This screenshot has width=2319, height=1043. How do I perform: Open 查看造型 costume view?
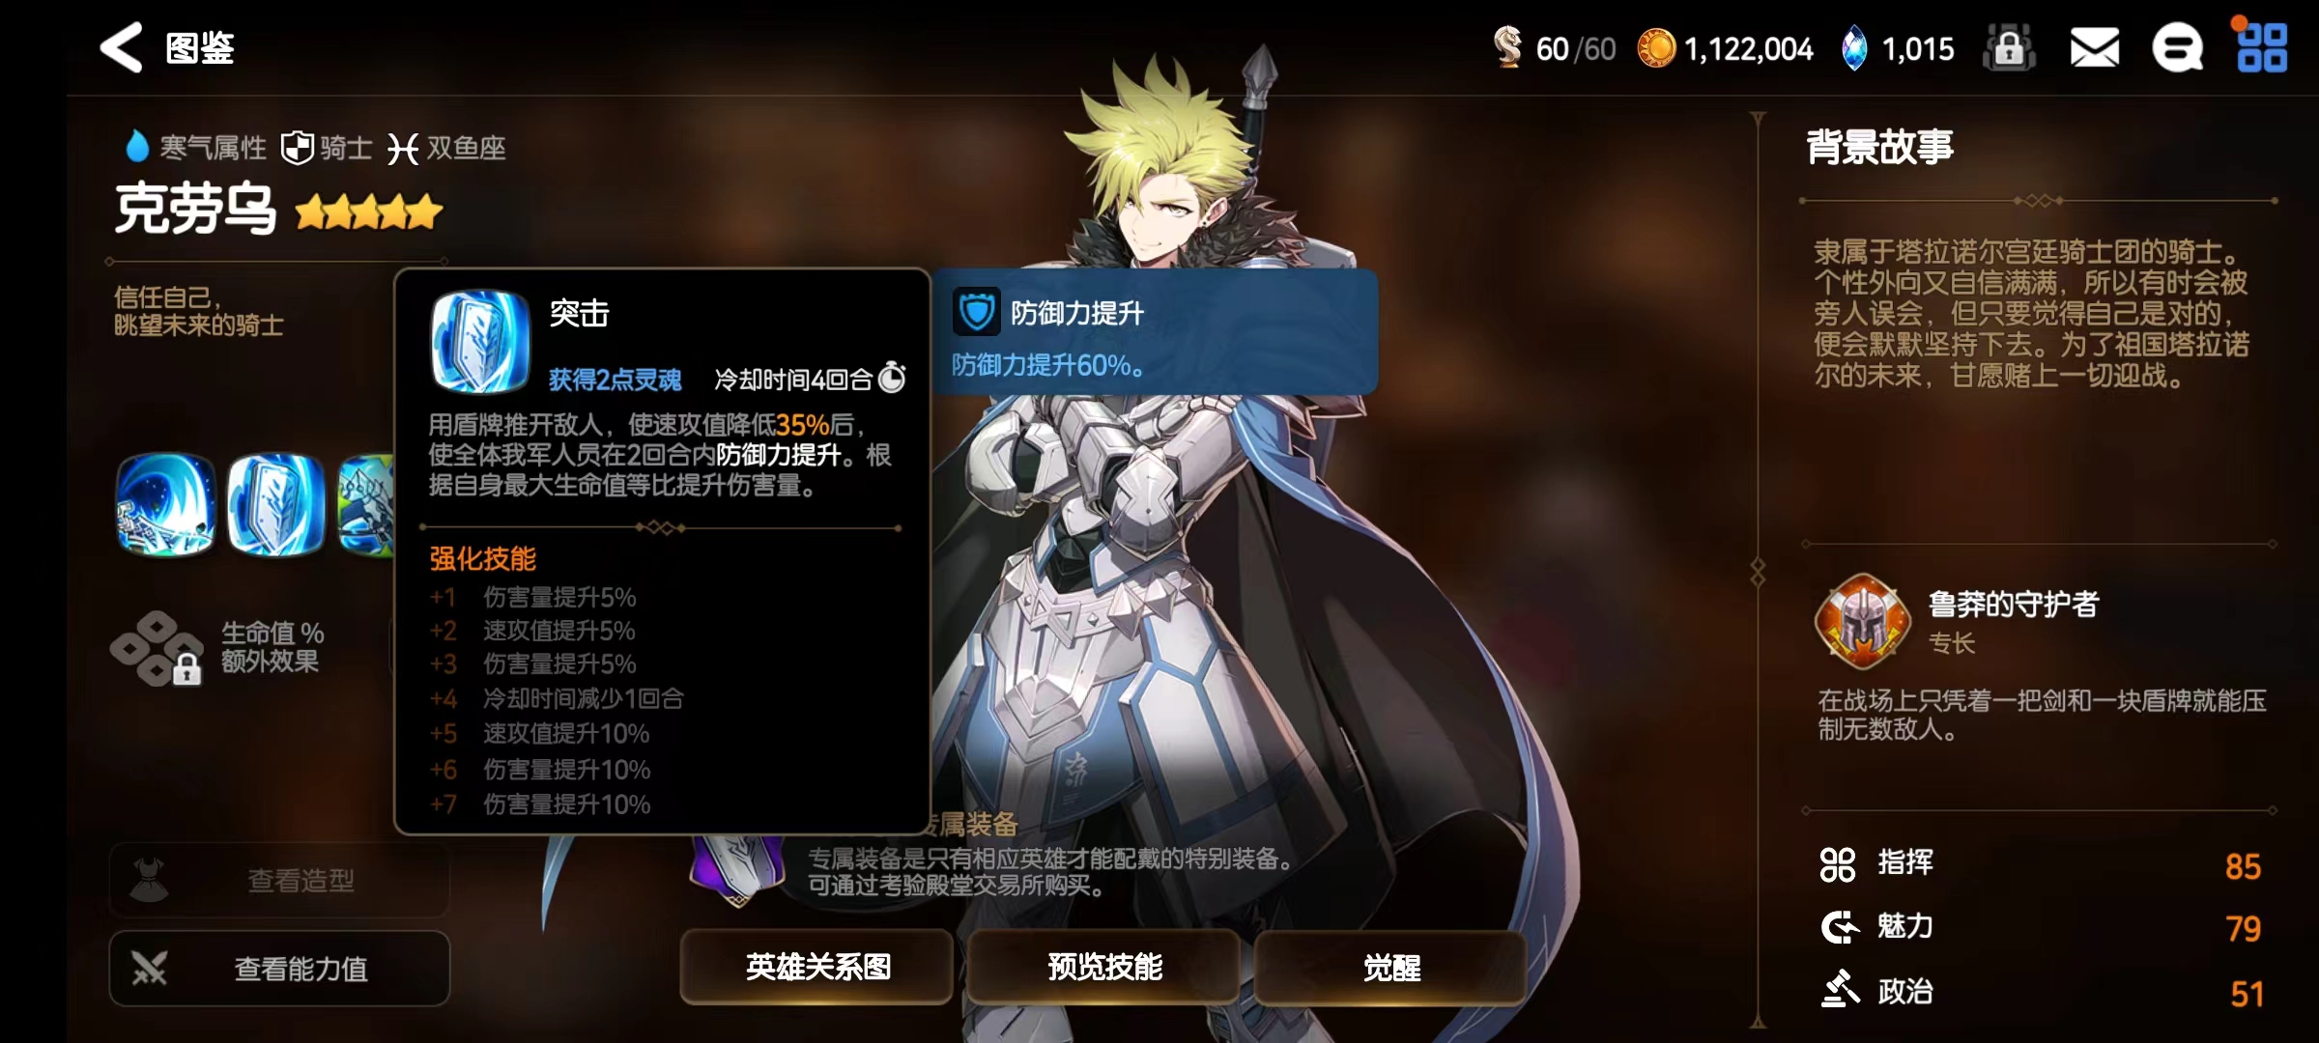point(279,880)
